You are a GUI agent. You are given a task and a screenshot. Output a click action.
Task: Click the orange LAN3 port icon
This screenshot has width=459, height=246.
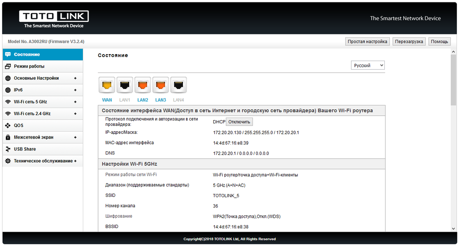[x=160, y=85]
